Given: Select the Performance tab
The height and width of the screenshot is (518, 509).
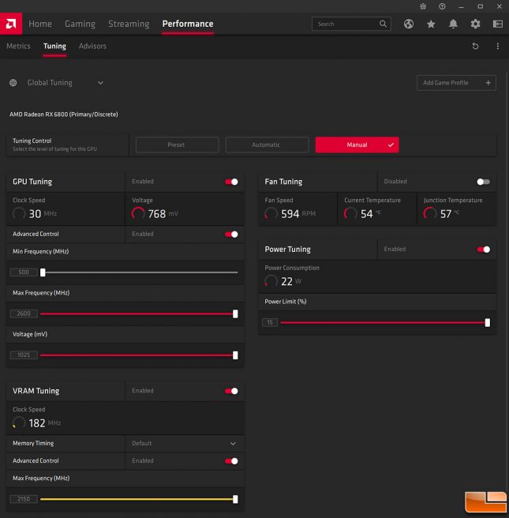Looking at the screenshot, I should point(188,24).
